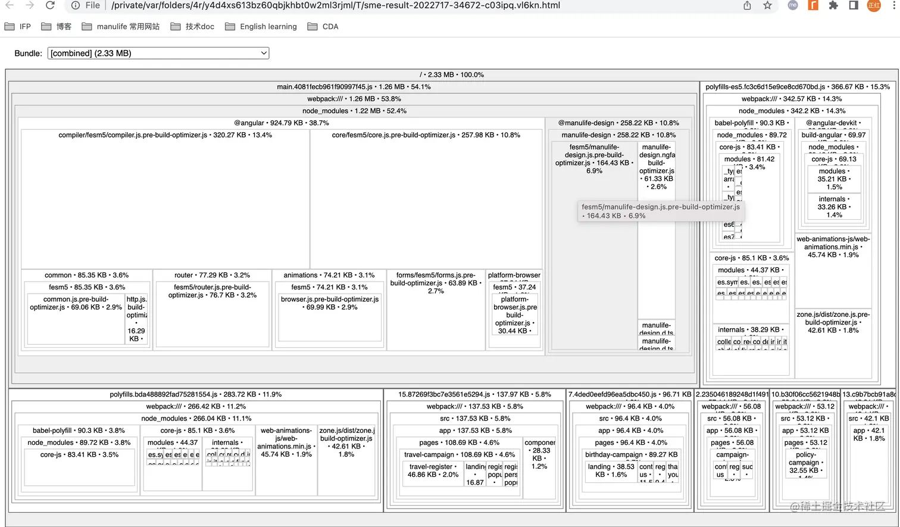Select the root '/ • 2.33 MB • 100.0%' header

click(x=452, y=74)
